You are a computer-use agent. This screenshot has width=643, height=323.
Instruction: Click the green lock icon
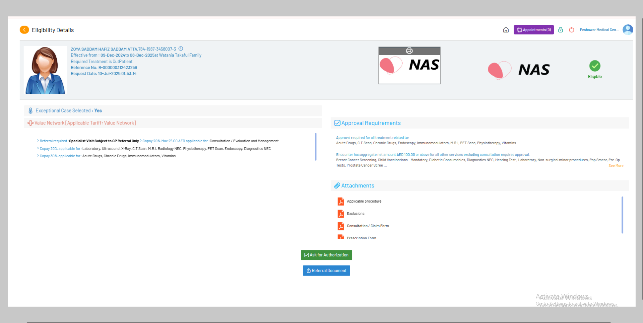tap(561, 30)
